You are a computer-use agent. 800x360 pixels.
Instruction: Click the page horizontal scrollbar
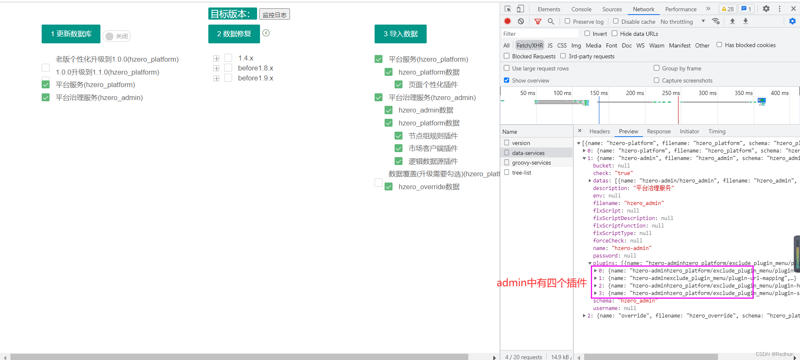[x=239, y=357]
